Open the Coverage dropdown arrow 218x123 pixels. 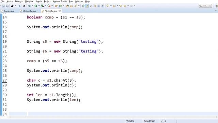pyautogui.click(x=45, y=6)
